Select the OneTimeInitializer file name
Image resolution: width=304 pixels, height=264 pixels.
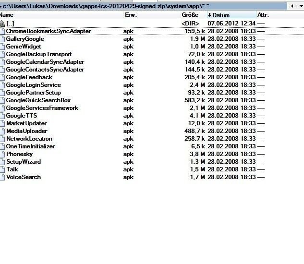tap(30, 146)
